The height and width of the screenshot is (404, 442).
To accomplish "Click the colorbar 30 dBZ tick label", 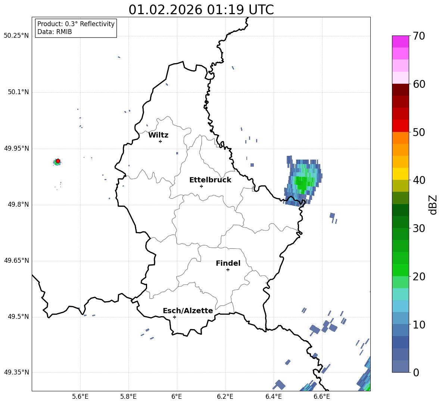I will 419,228.
